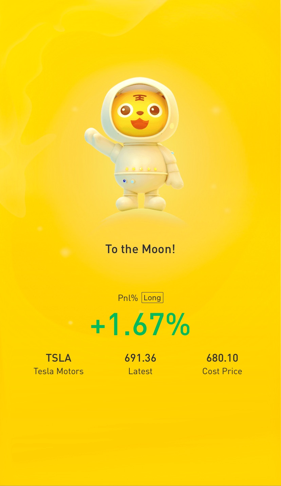Viewport: 281px width, 486px height.
Task: Tap the small blue badge on spacesuit
Action: 125,181
